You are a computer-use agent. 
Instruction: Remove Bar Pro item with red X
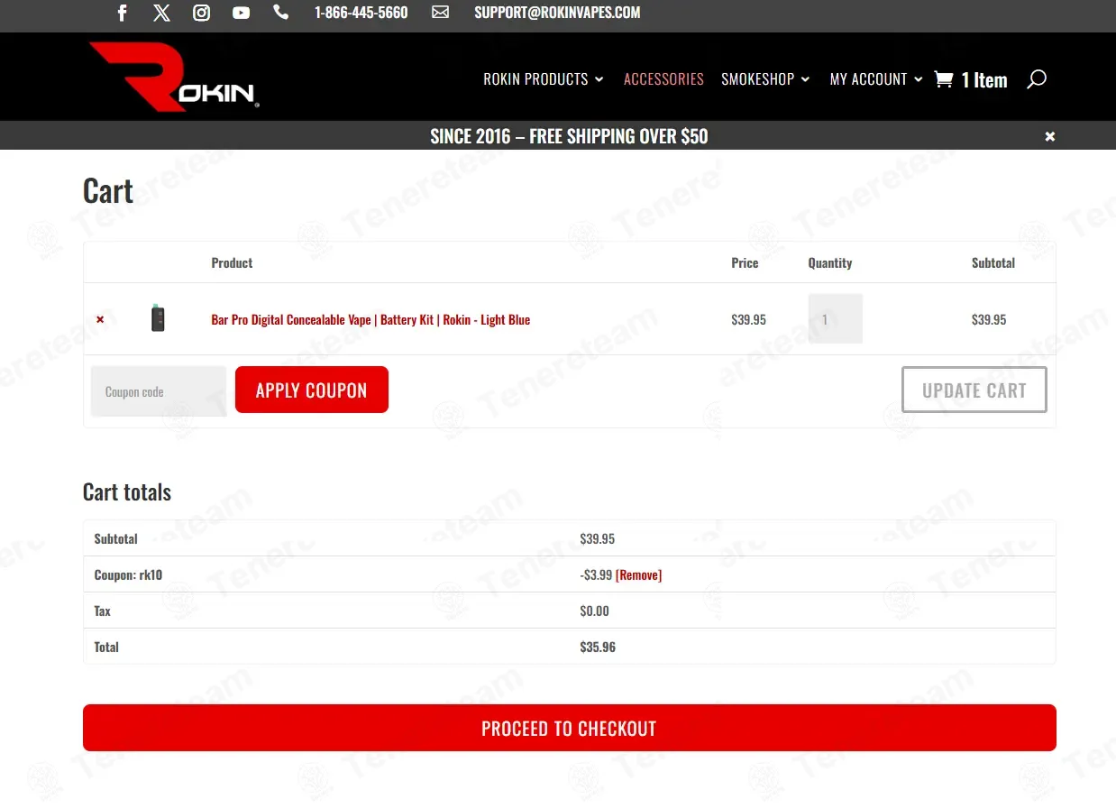coord(100,319)
